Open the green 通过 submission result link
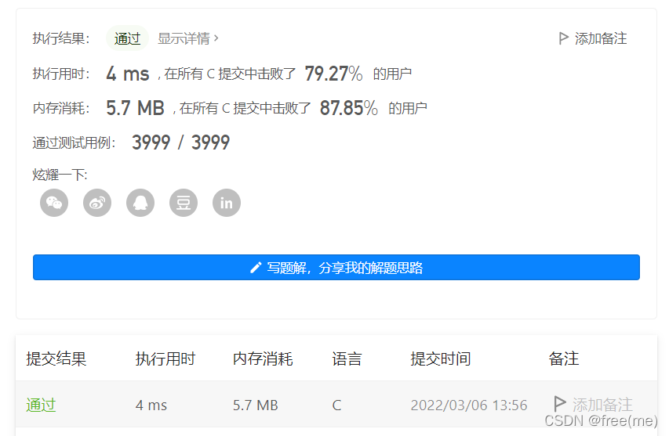Viewport: 669px width, 436px height. (41, 405)
